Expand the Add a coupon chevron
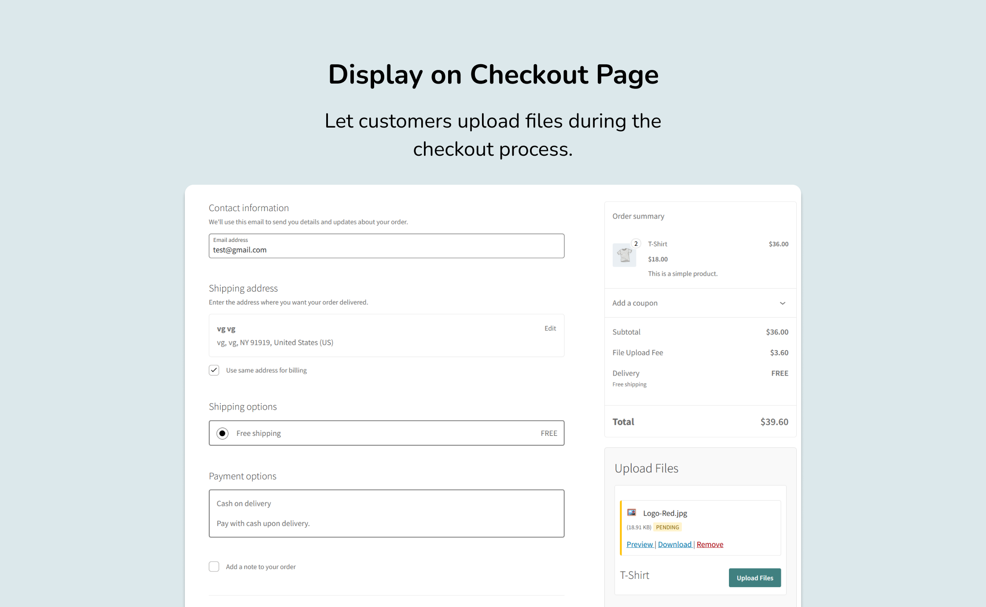 [x=783, y=303]
